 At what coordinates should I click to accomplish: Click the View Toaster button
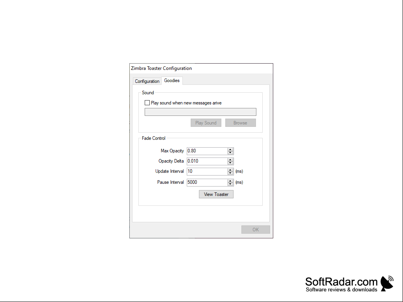[216, 194]
